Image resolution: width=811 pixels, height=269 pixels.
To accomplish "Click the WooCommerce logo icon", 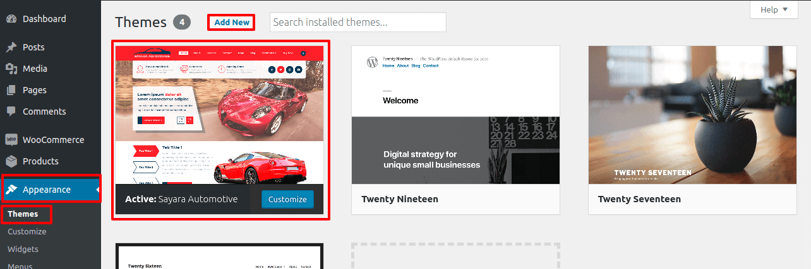I will pyautogui.click(x=11, y=140).
